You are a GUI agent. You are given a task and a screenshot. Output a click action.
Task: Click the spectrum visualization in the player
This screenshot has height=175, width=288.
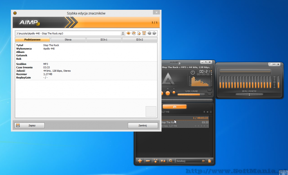(200, 81)
